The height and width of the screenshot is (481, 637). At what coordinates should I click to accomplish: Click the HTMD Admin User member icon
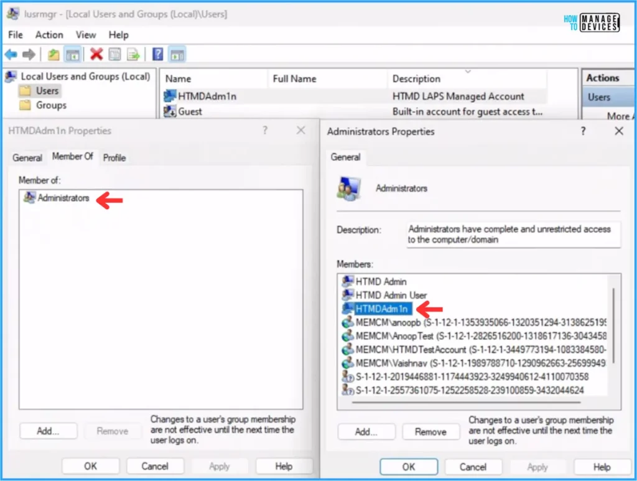(x=348, y=295)
